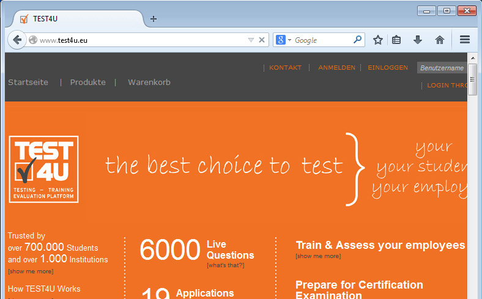Maximize the browser window
Image resolution: width=482 pixels, height=299 pixels.
pos(447,11)
